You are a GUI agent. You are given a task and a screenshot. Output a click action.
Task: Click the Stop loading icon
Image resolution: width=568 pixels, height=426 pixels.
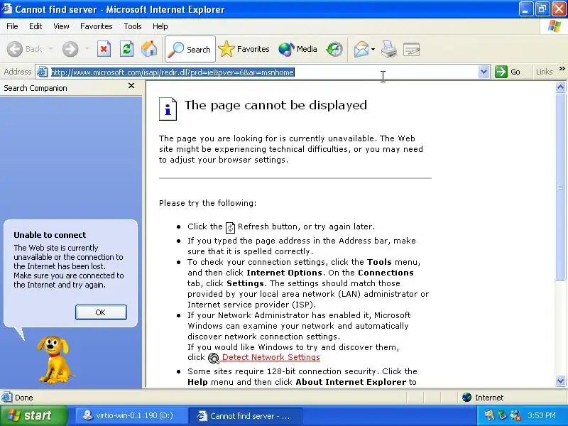click(104, 49)
